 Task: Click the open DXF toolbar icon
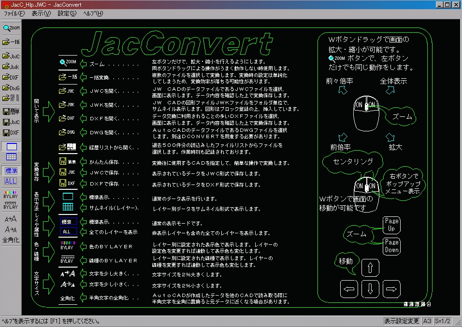[x=11, y=77]
